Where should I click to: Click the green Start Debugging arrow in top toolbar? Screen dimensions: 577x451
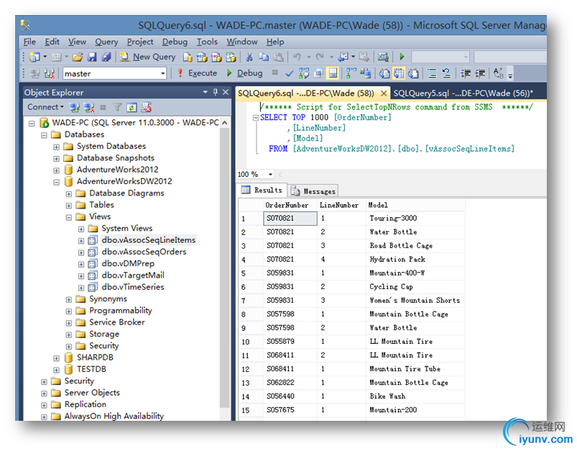point(402,57)
